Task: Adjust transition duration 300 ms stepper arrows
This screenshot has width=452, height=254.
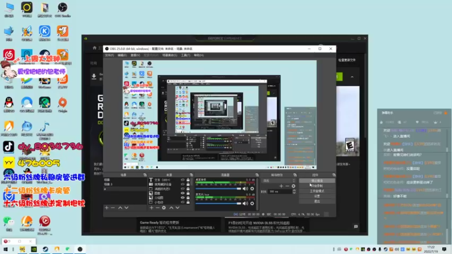Action: (294, 191)
